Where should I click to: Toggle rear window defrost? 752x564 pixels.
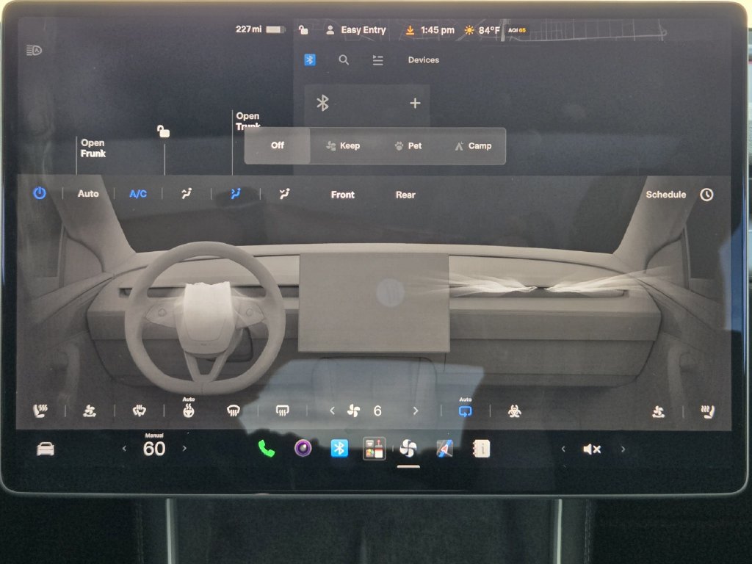click(283, 411)
